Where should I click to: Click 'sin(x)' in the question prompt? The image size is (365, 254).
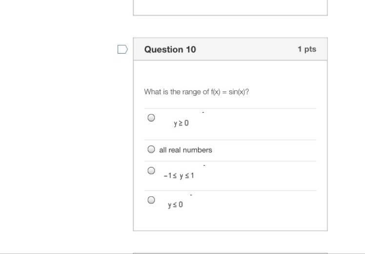tap(239, 91)
